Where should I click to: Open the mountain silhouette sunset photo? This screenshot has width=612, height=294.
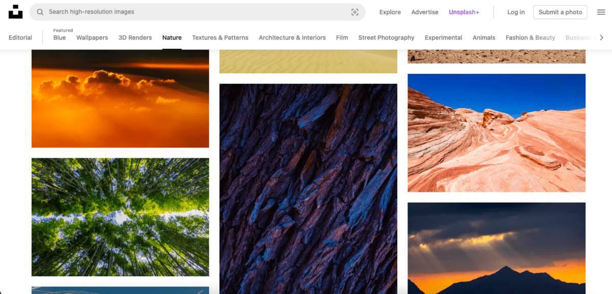click(x=496, y=248)
